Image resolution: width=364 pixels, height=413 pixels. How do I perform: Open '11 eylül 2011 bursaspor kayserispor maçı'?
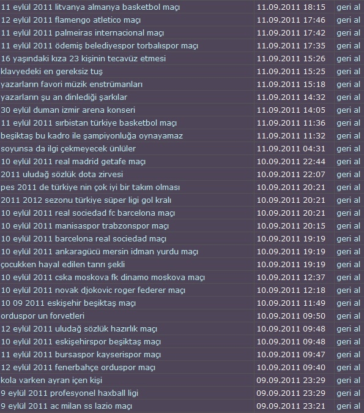coord(81,355)
